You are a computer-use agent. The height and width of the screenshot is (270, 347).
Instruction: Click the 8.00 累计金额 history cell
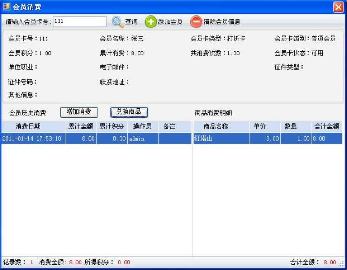(81, 138)
